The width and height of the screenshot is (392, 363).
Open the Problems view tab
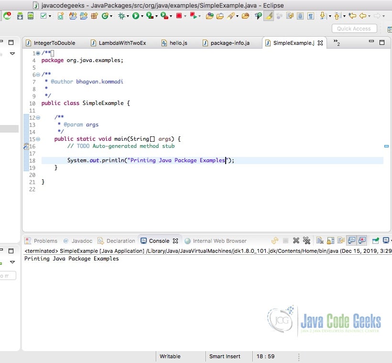tap(46, 241)
